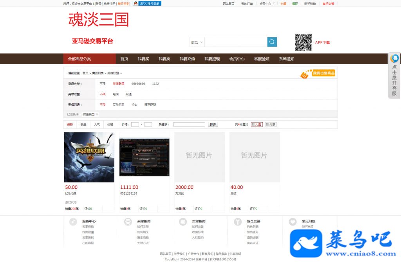Open 我要卖 in the navigation bar
Screen dimensions: 401x262
[x=164, y=59]
